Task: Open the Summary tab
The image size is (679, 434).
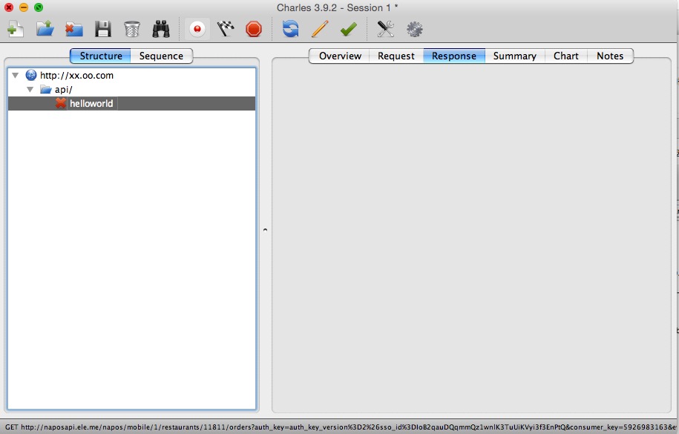Action: click(x=514, y=56)
